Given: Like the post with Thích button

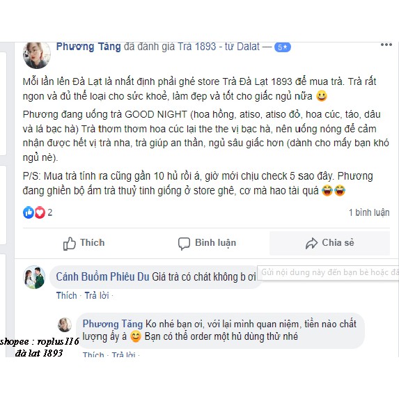Looking at the screenshot, I should [84, 243].
